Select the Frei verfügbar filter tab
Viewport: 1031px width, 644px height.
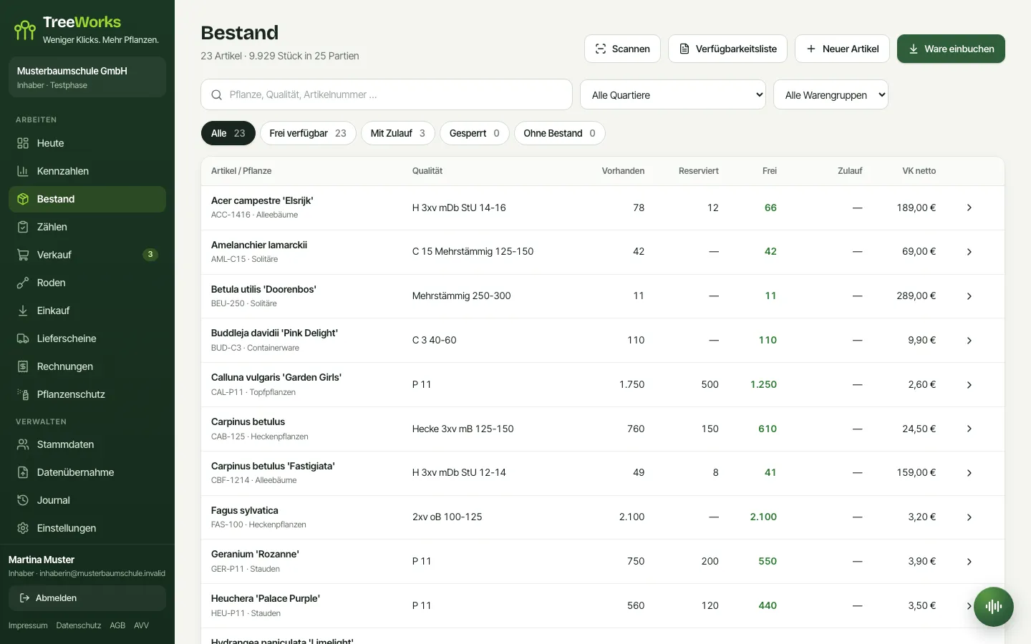(x=308, y=133)
